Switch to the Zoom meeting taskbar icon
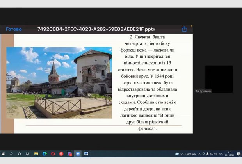242x164 pixels. pos(78,154)
